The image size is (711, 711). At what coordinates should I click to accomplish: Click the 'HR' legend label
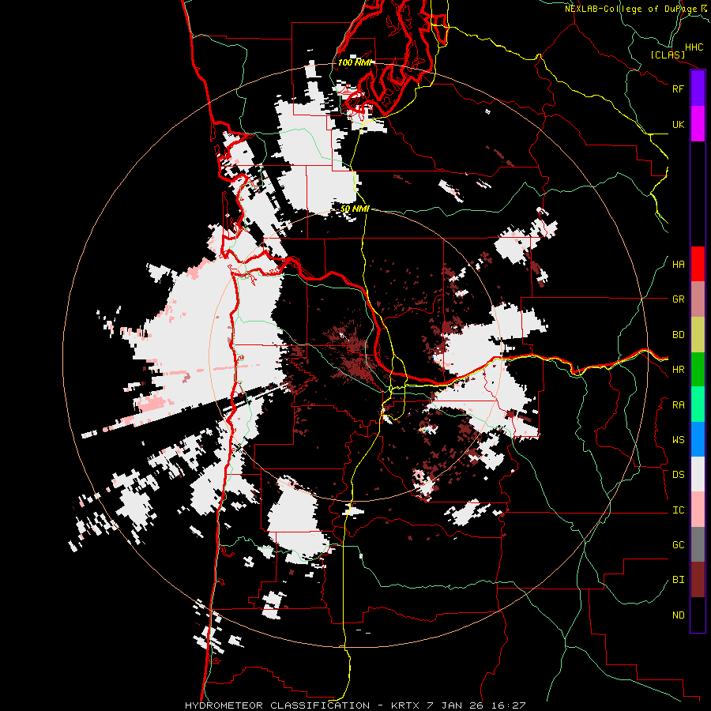678,370
